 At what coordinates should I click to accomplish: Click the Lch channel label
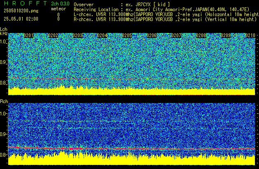[x=4, y=29]
